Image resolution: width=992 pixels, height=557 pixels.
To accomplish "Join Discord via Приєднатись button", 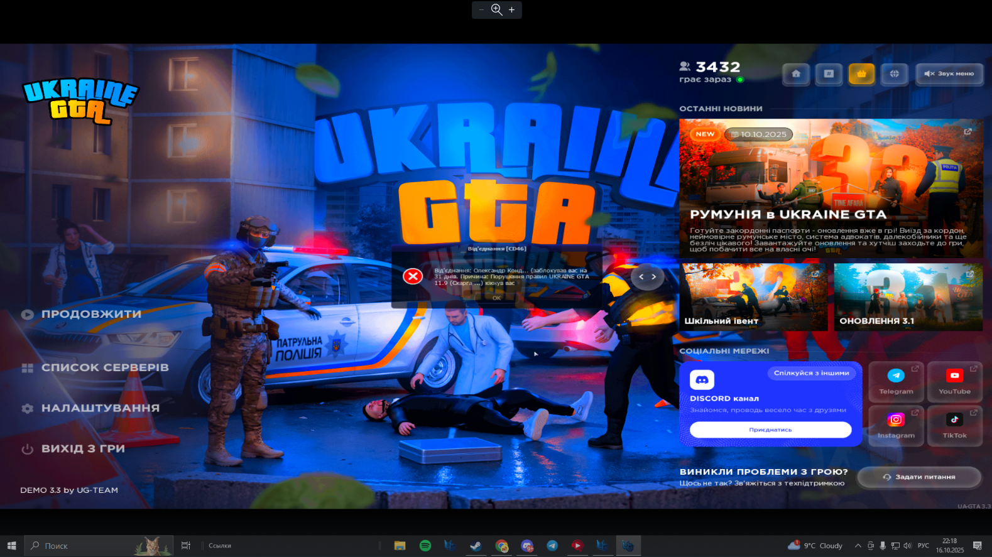I will click(x=770, y=430).
